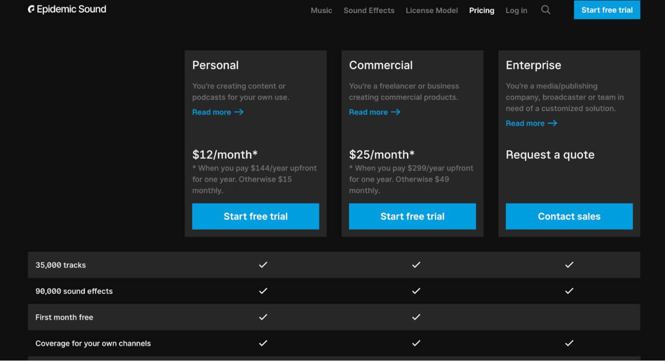The width and height of the screenshot is (665, 361).
Task: Click the $12/month* price
Action: point(225,155)
